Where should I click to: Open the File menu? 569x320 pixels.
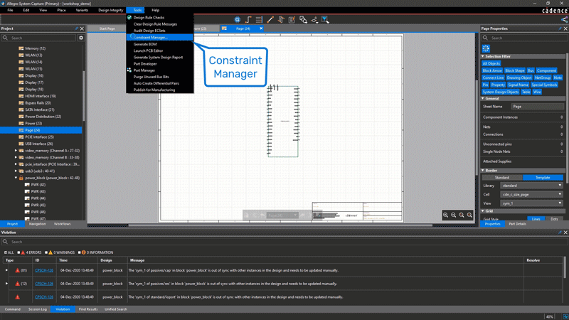(10, 10)
